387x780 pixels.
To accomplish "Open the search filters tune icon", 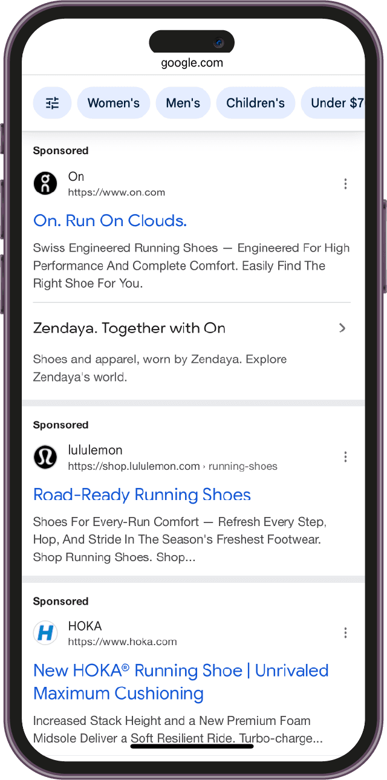I will 52,103.
